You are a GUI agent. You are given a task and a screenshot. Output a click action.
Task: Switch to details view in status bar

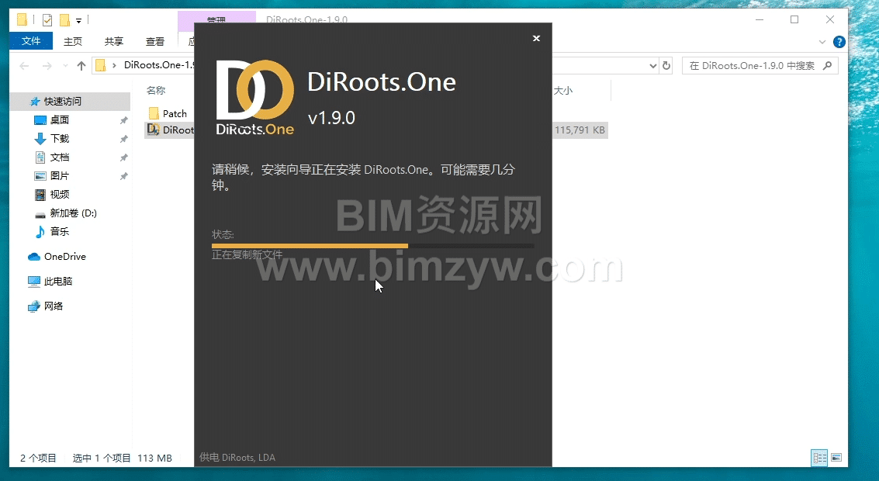click(819, 458)
